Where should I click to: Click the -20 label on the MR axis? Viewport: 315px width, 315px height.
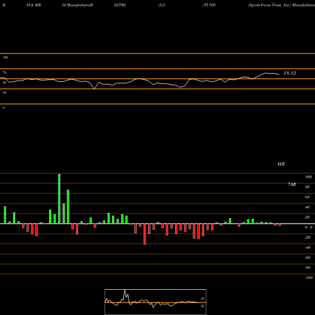(307, 238)
